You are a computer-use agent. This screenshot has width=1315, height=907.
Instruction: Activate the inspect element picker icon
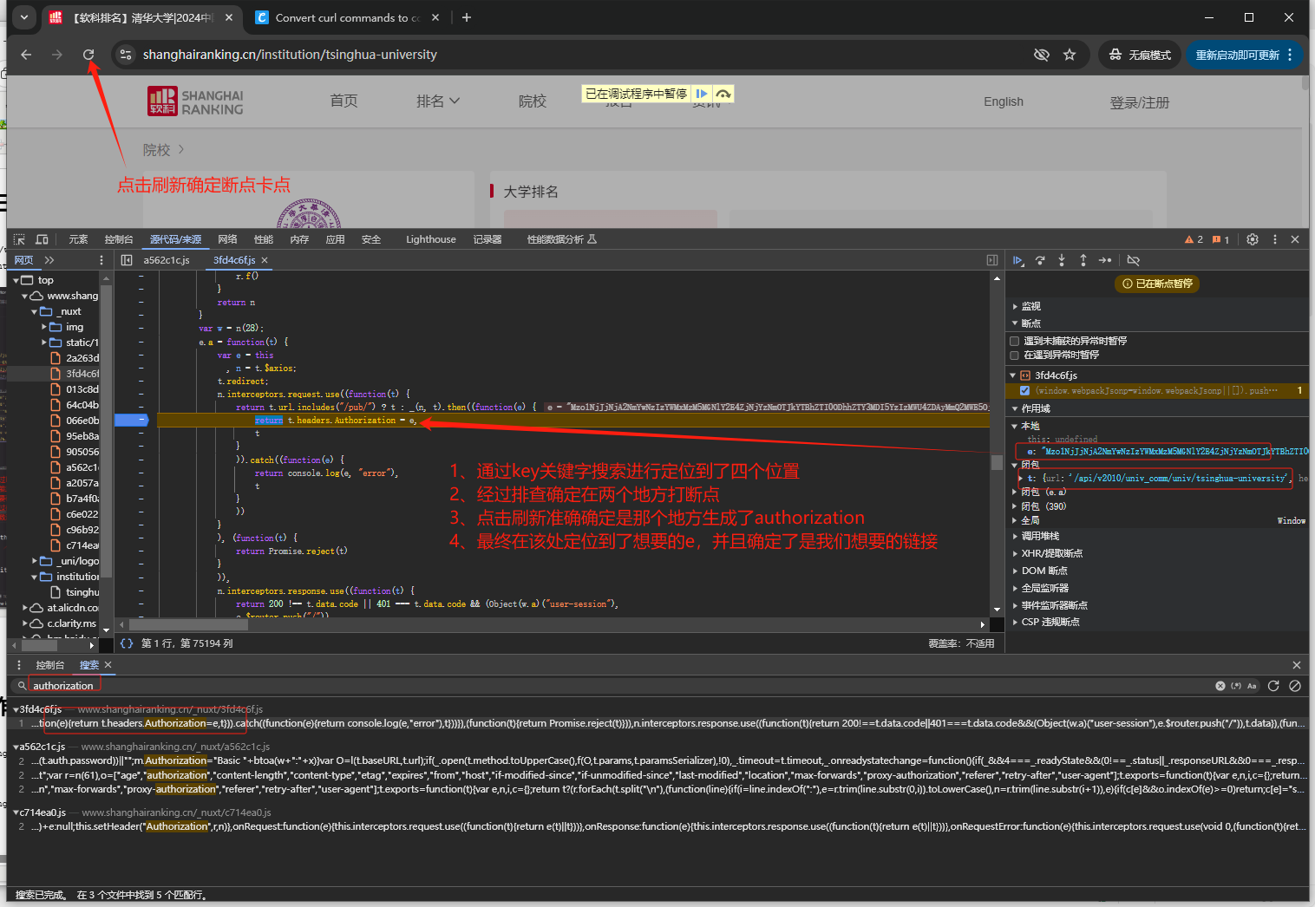point(19,239)
